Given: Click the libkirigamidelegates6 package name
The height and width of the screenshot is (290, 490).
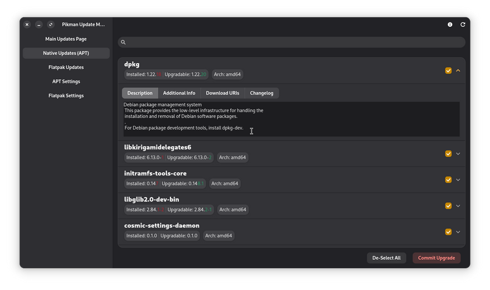Looking at the screenshot, I should (158, 147).
